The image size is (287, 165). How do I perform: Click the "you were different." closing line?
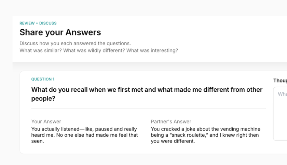tap(173, 141)
